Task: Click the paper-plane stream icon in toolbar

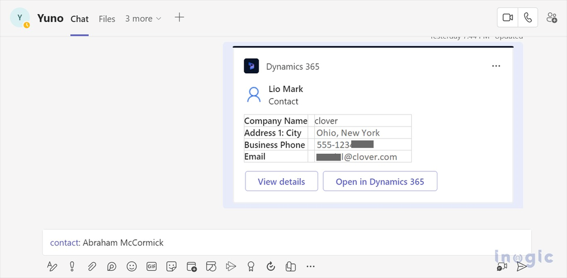Action: 231,267
